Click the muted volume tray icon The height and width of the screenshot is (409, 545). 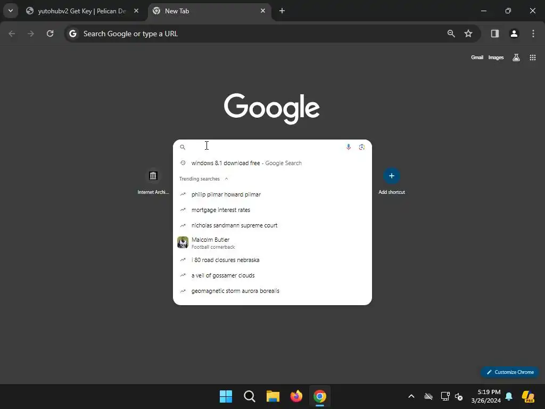pyautogui.click(x=459, y=396)
